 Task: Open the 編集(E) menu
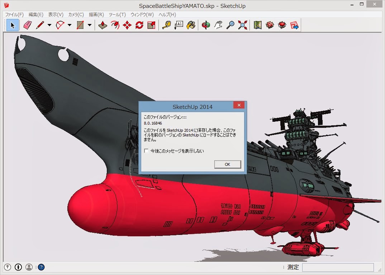36,14
